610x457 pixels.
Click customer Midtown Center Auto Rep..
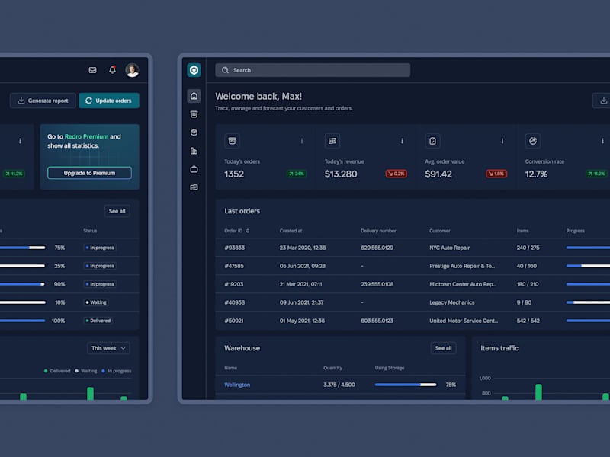pyautogui.click(x=463, y=284)
